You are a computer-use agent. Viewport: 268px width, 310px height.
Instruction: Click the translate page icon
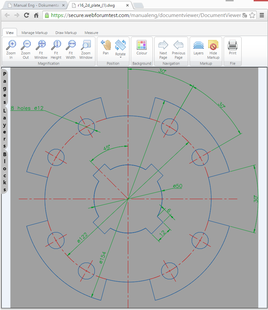245,15
